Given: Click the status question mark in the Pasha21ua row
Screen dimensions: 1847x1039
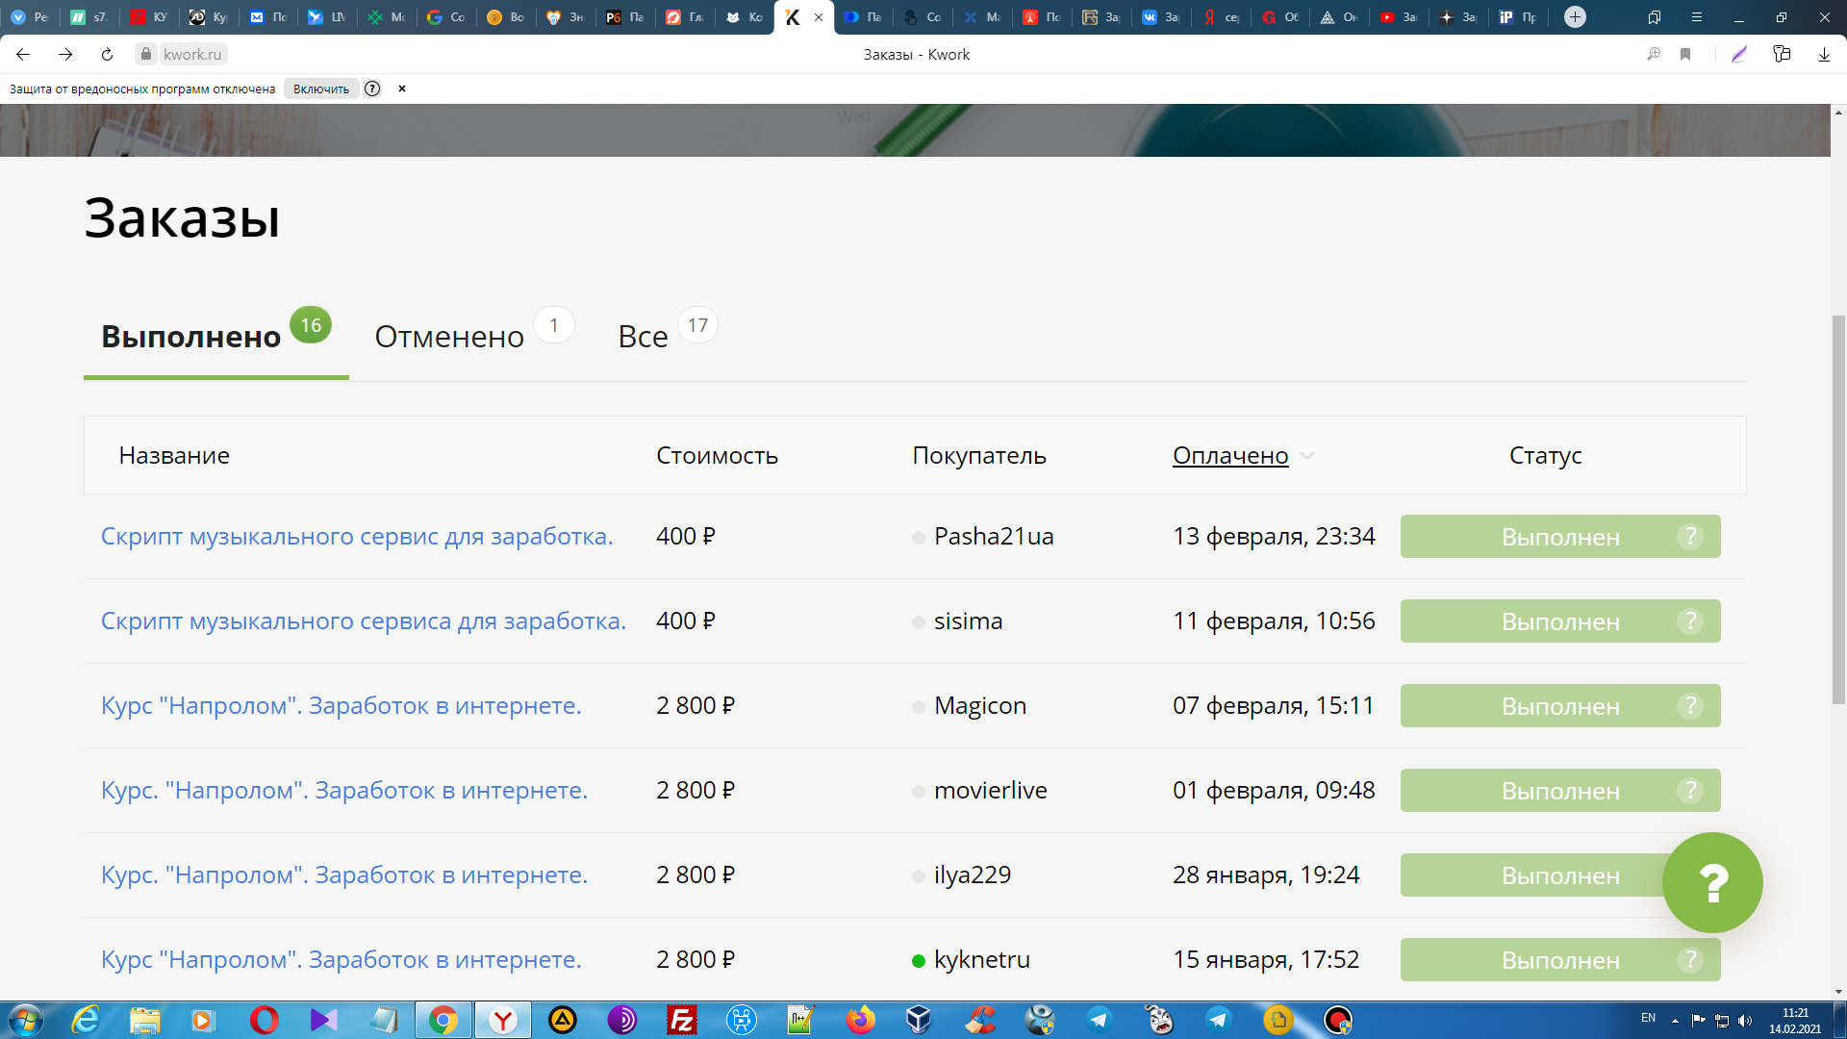Looking at the screenshot, I should point(1690,537).
